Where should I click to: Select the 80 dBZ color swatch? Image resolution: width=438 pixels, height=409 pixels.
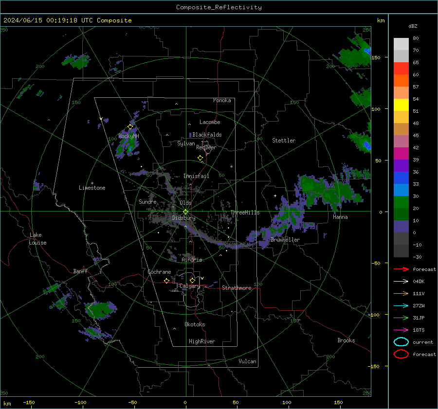point(401,44)
